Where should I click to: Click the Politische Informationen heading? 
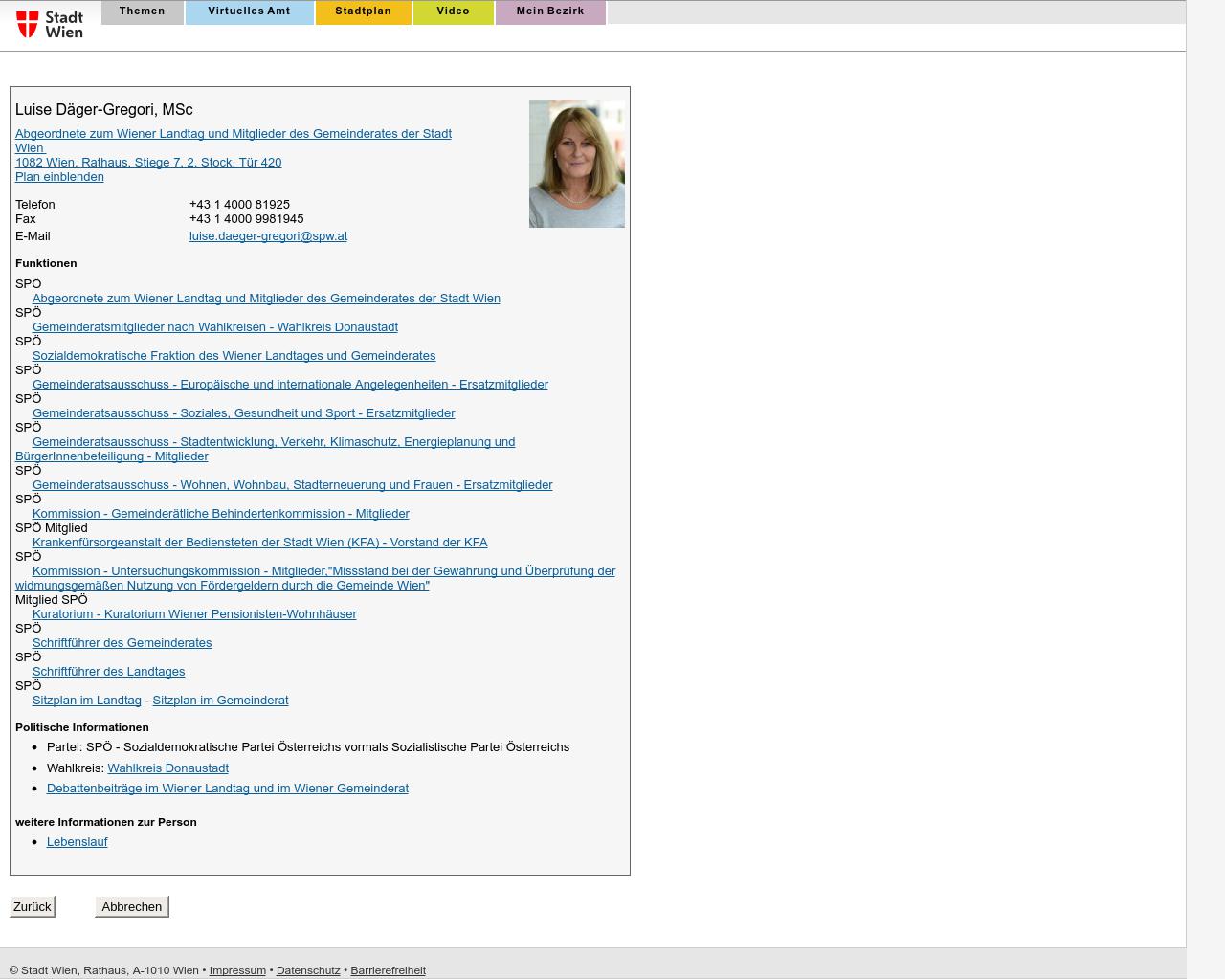[81, 727]
